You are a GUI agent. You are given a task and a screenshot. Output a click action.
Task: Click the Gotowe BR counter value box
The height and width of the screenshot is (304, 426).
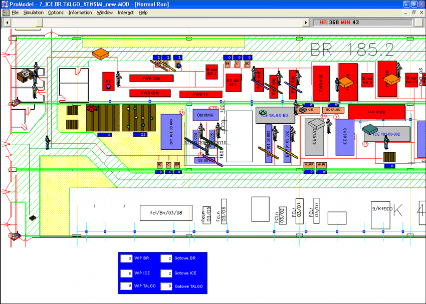coord(166,258)
